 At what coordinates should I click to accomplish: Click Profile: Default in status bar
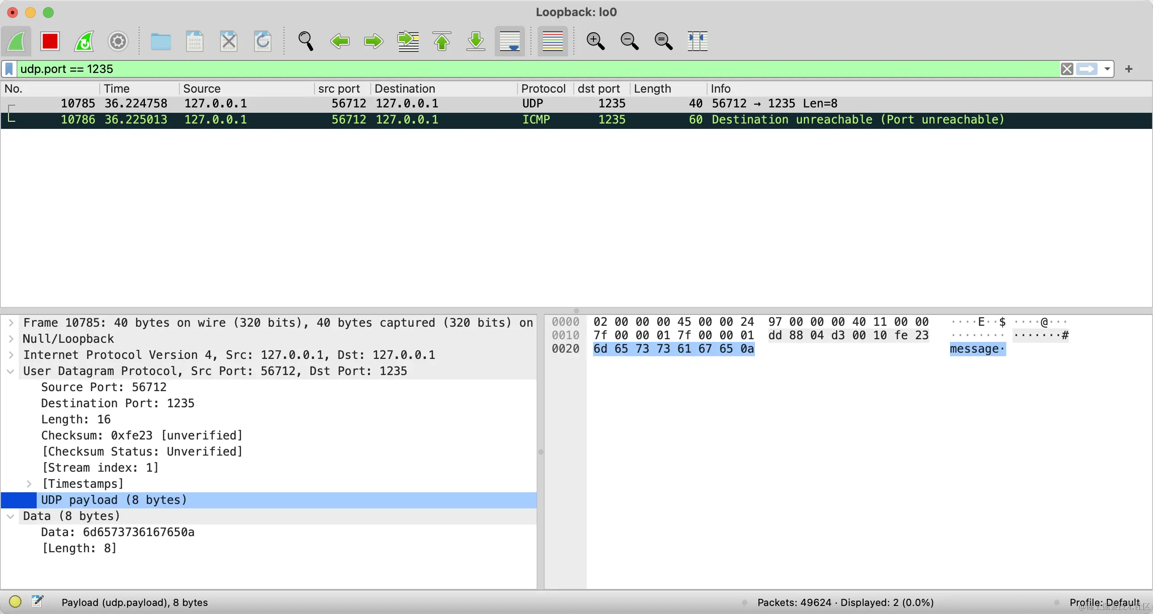[1105, 602]
